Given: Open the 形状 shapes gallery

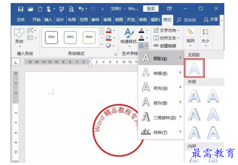Looking at the screenshot, I should [19, 37].
